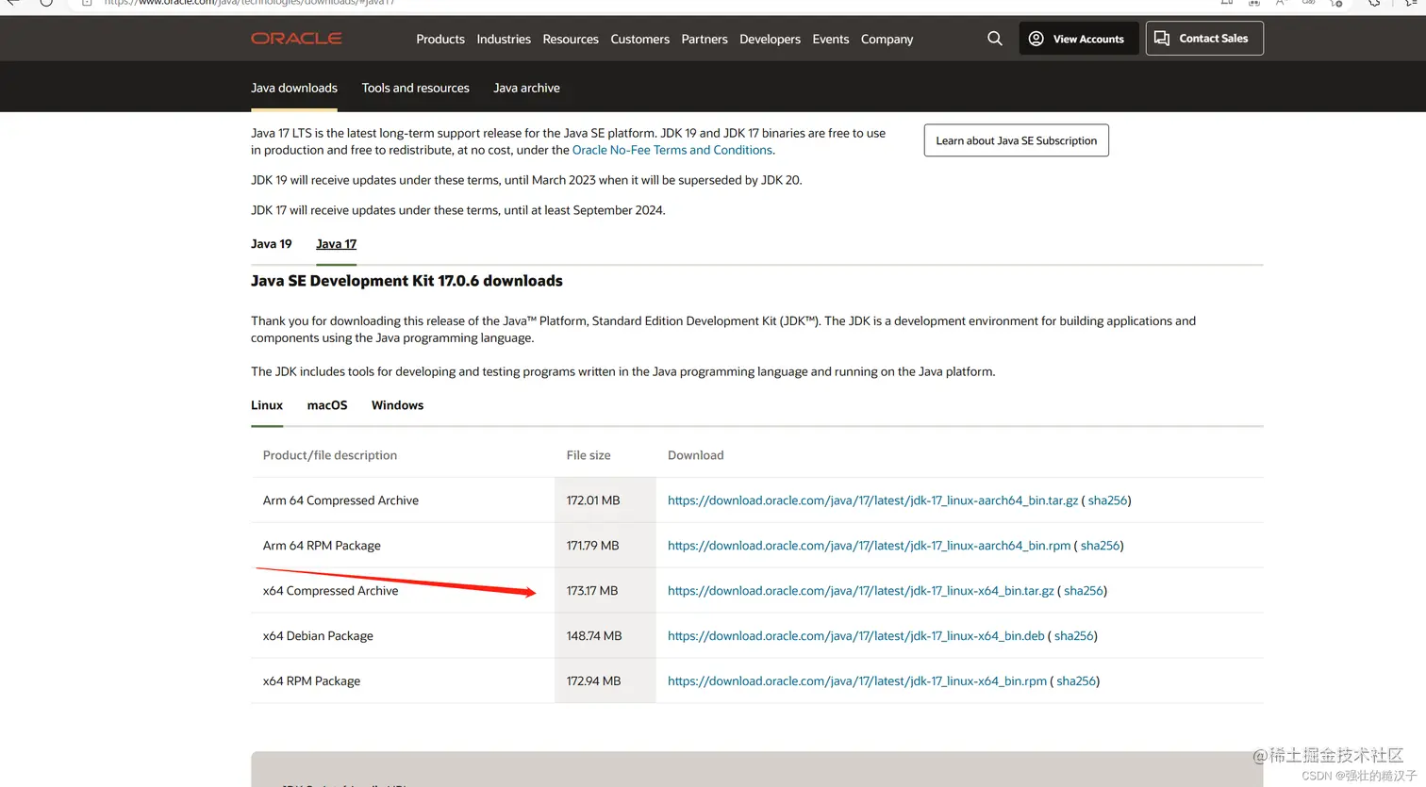
Task: Open the Events menu
Action: tap(831, 39)
